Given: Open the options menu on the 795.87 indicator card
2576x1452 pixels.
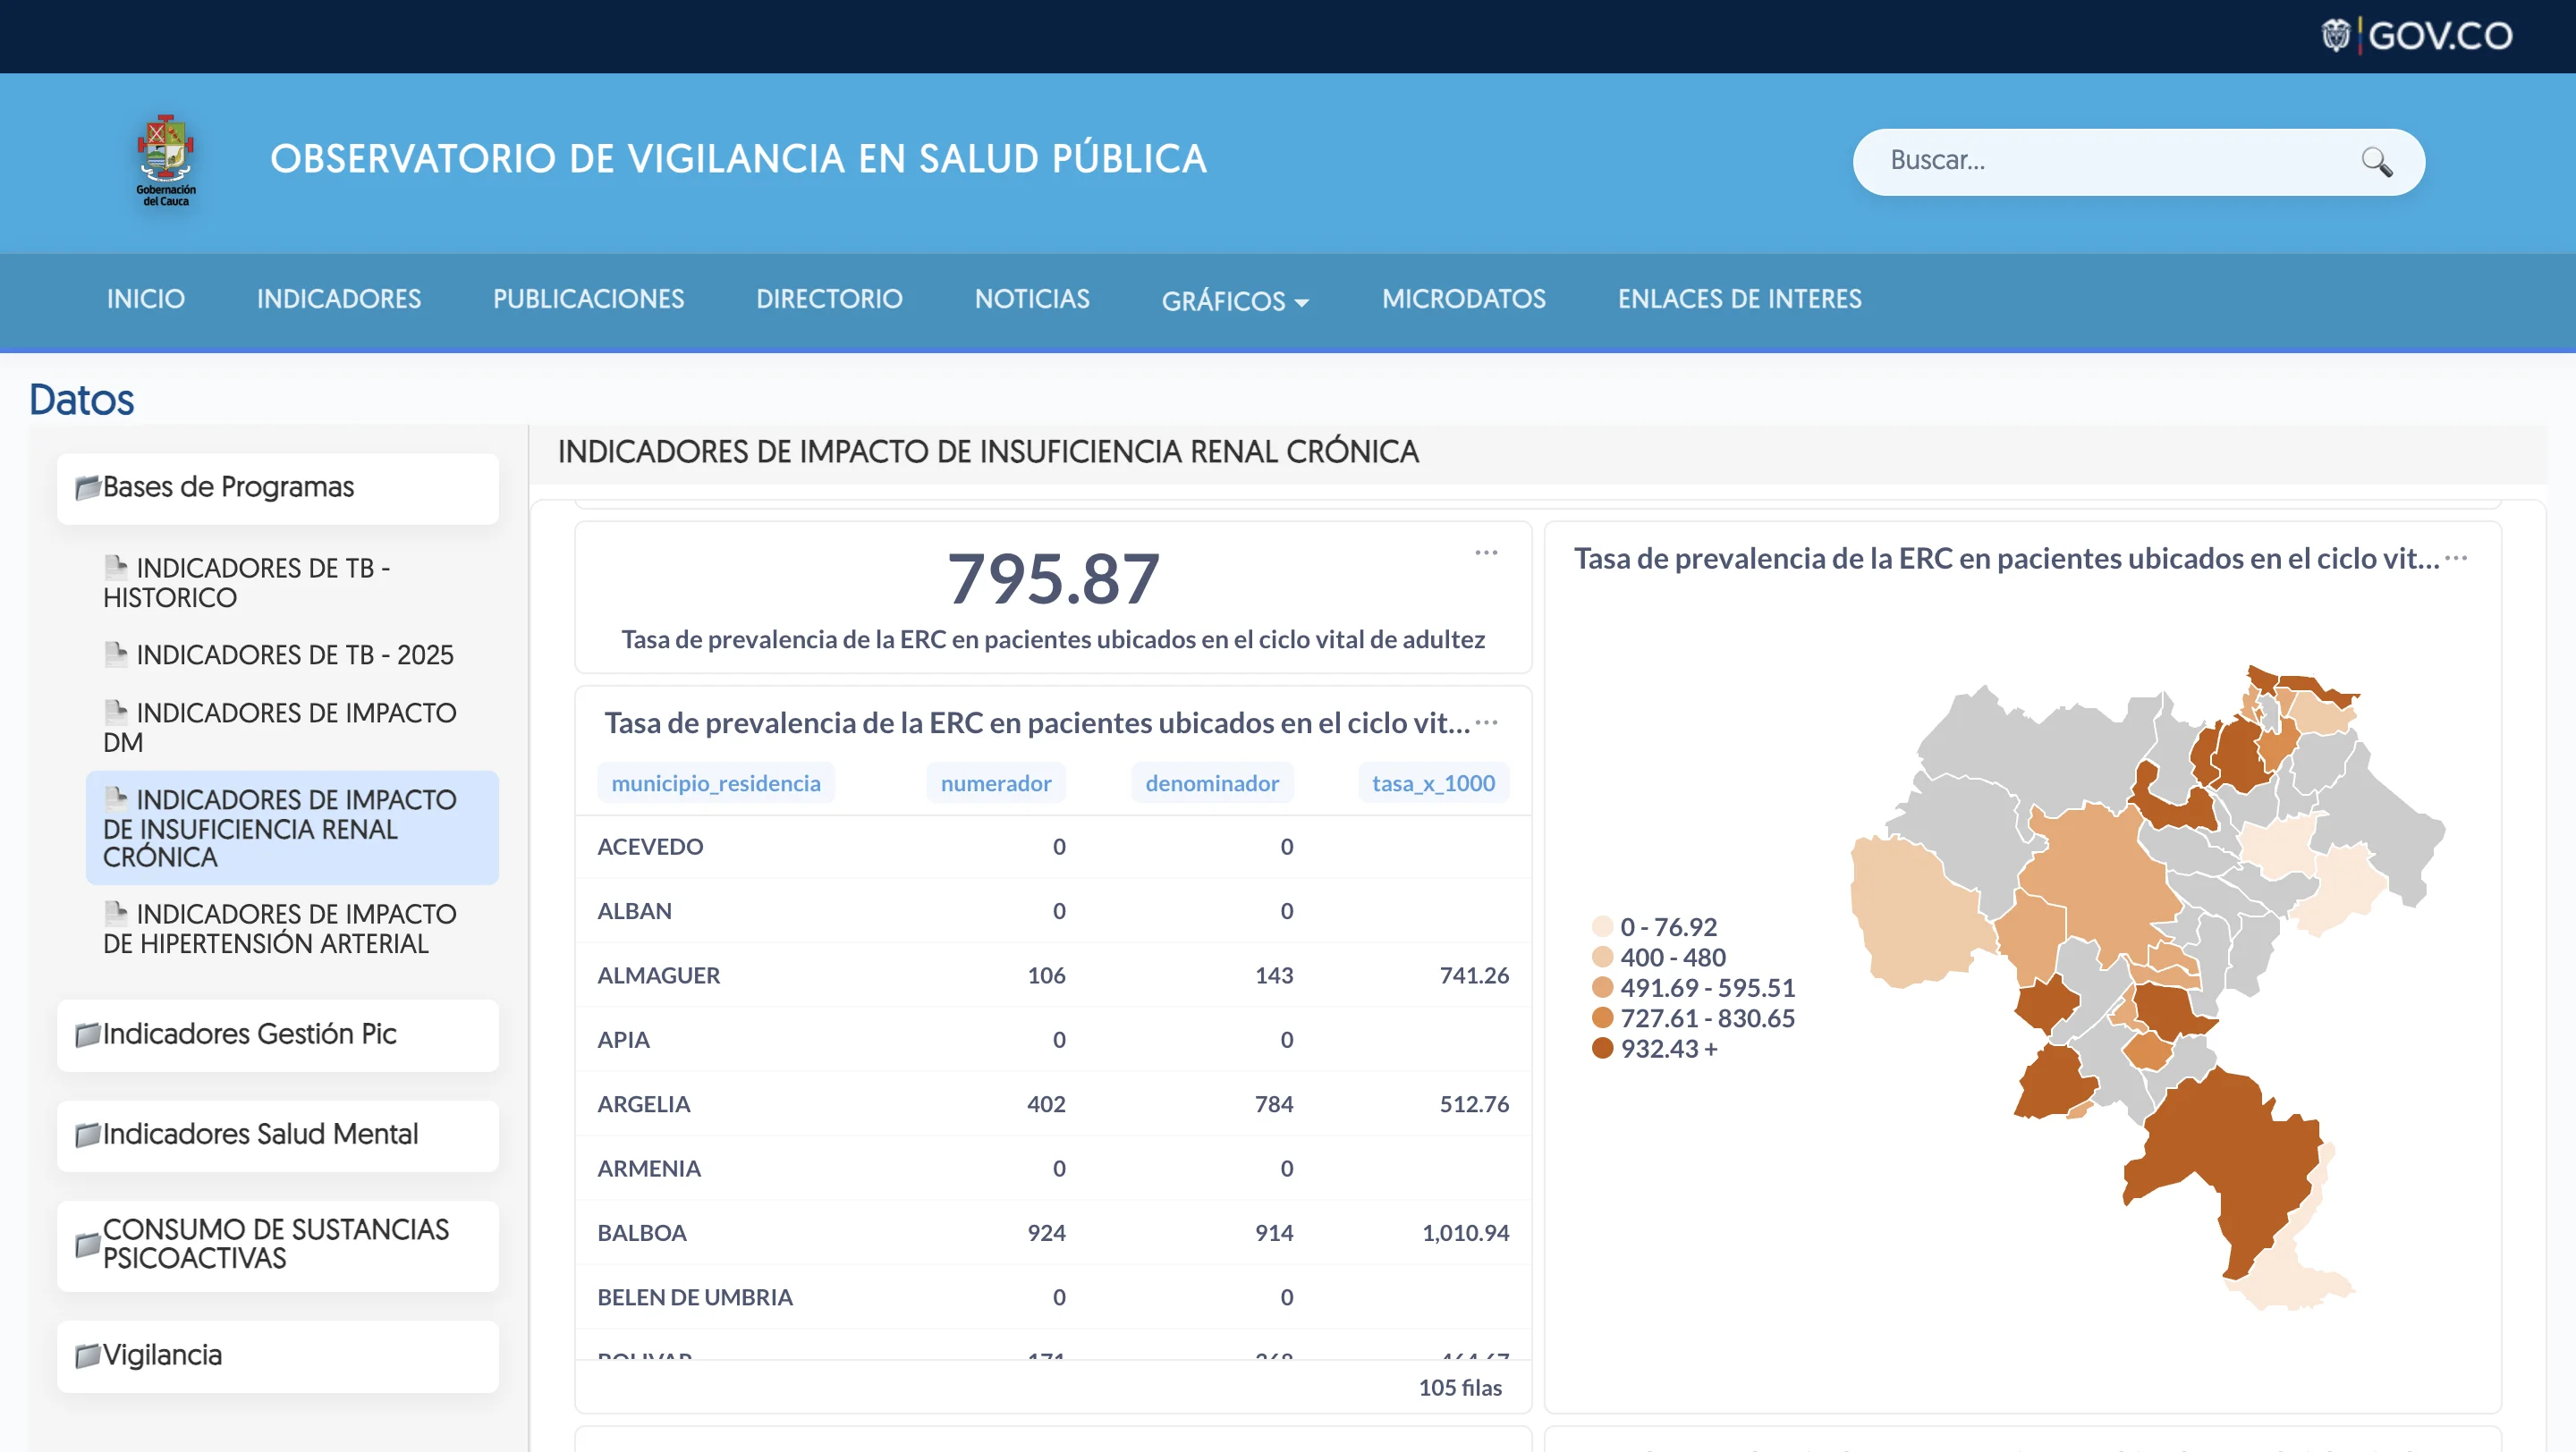Looking at the screenshot, I should (1486, 553).
